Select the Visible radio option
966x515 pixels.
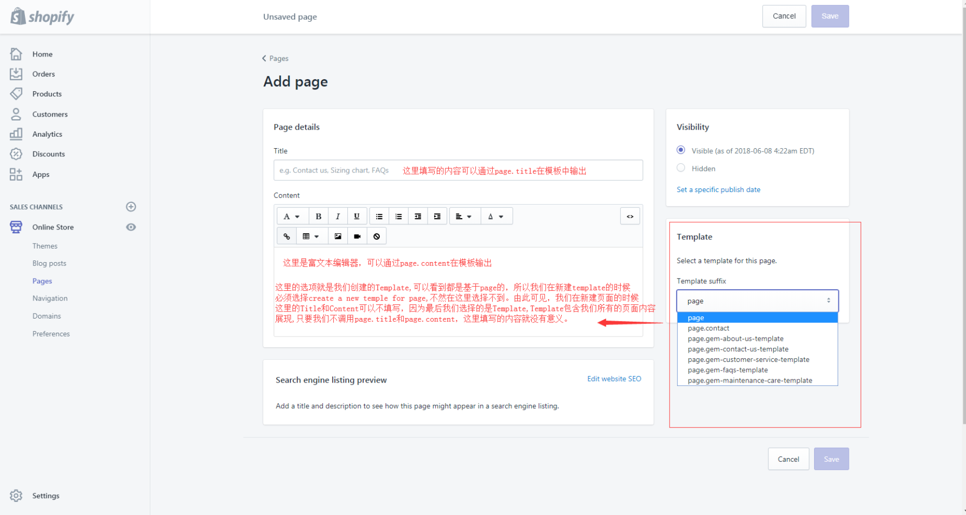click(x=681, y=150)
